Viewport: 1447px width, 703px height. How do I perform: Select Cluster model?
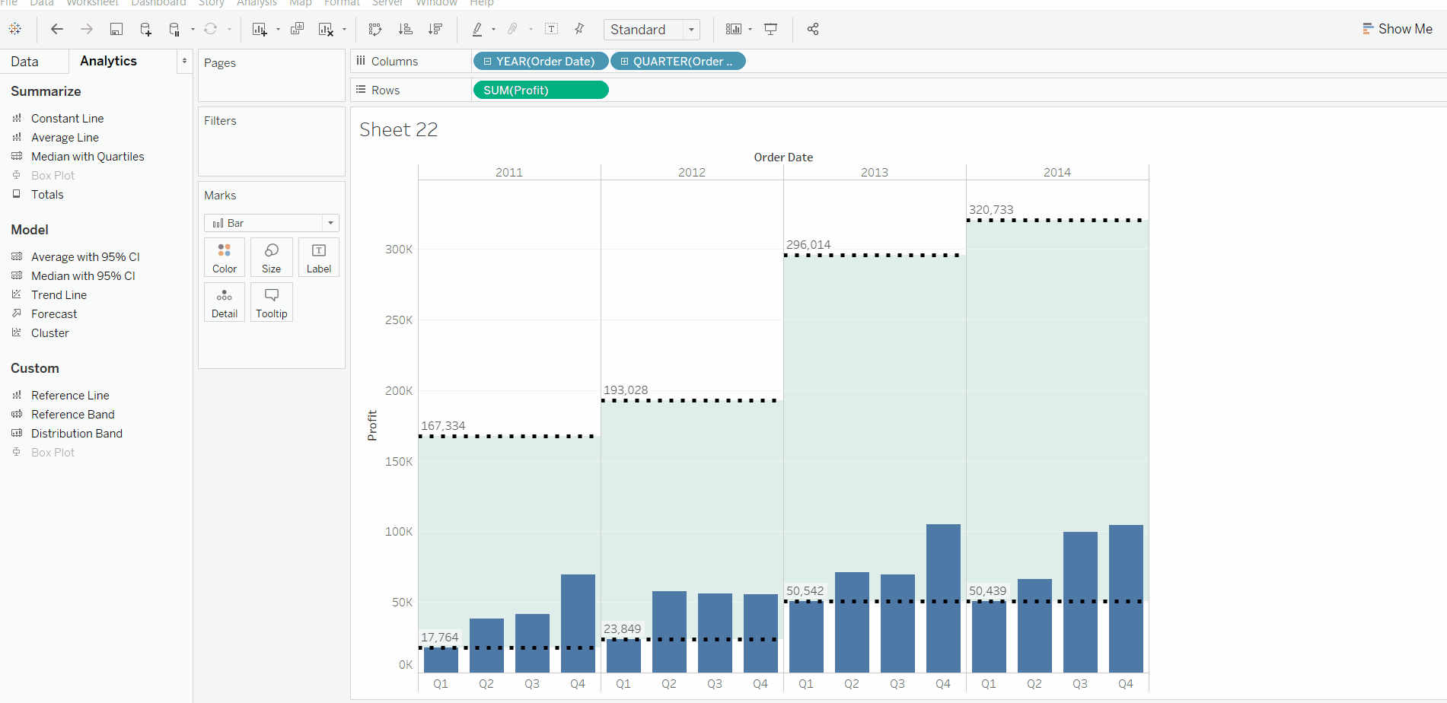click(x=50, y=333)
